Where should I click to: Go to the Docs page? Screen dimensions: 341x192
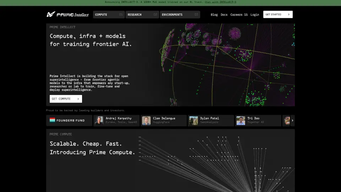[x=224, y=15]
